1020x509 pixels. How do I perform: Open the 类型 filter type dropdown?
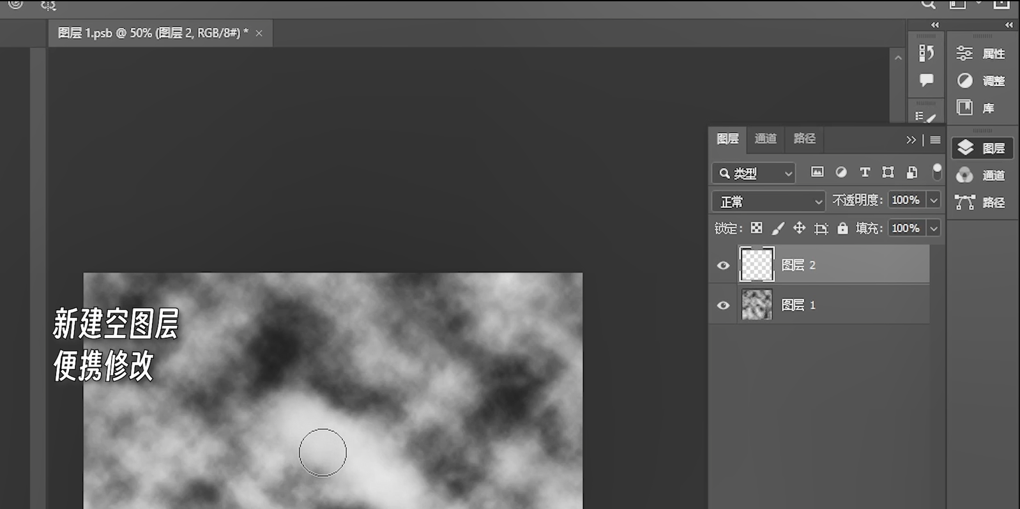754,173
